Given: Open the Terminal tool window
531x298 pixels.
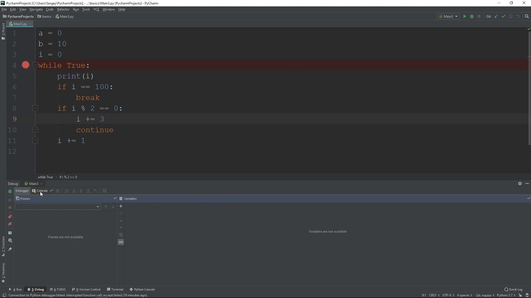Looking at the screenshot, I should (x=115, y=289).
